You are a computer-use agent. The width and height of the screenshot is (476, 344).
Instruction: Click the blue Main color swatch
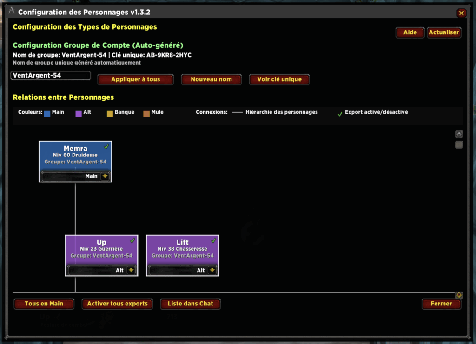(47, 113)
